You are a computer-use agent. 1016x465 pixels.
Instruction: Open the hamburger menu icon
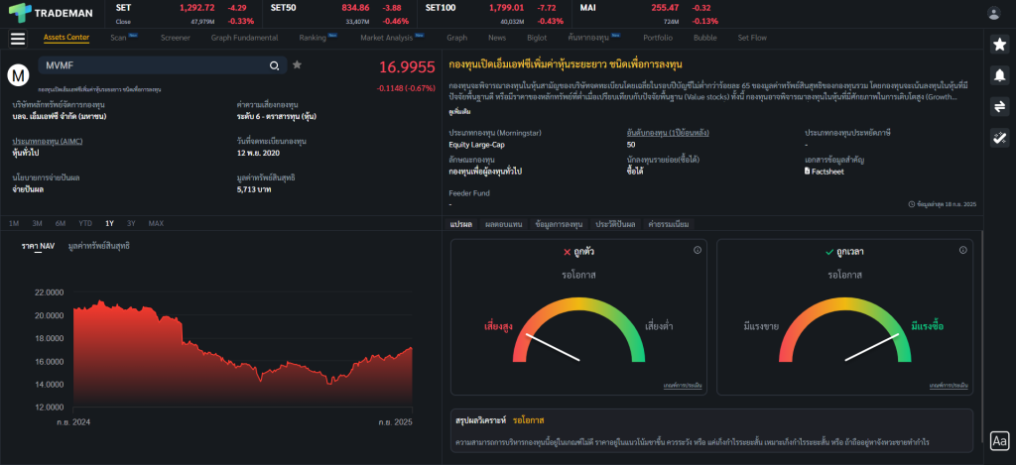[x=17, y=39]
